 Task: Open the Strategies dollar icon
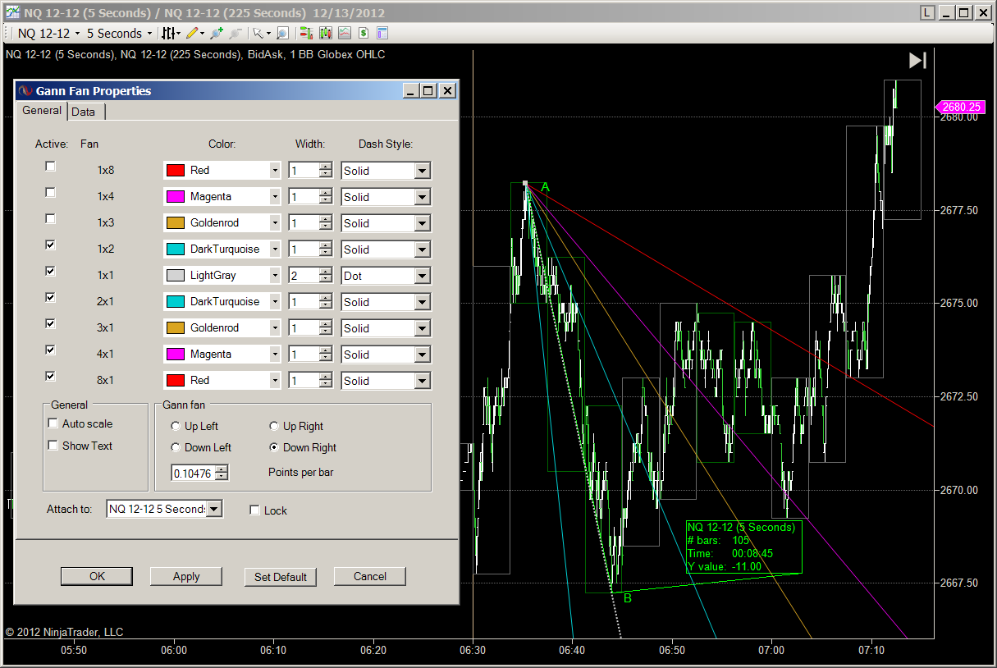(363, 34)
